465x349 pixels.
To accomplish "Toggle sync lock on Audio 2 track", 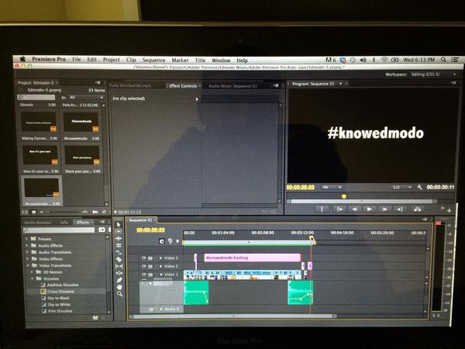I will (150, 309).
